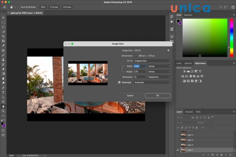Select the Lasso tool
Image resolution: width=236 pixels, height=157 pixels.
4,27
